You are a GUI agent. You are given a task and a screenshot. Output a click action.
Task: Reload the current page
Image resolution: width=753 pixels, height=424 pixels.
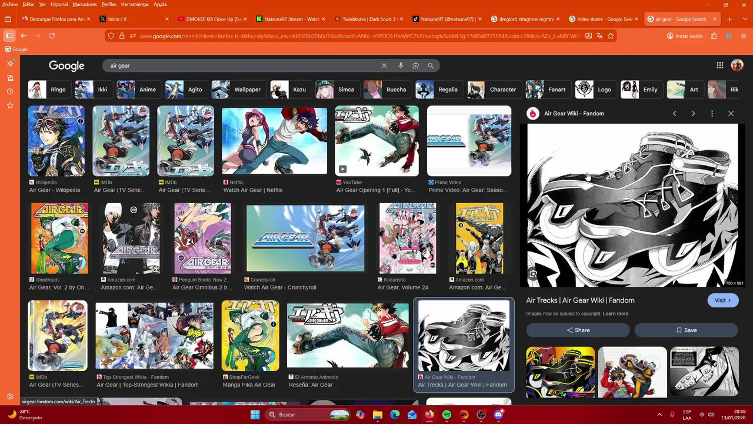coord(52,36)
